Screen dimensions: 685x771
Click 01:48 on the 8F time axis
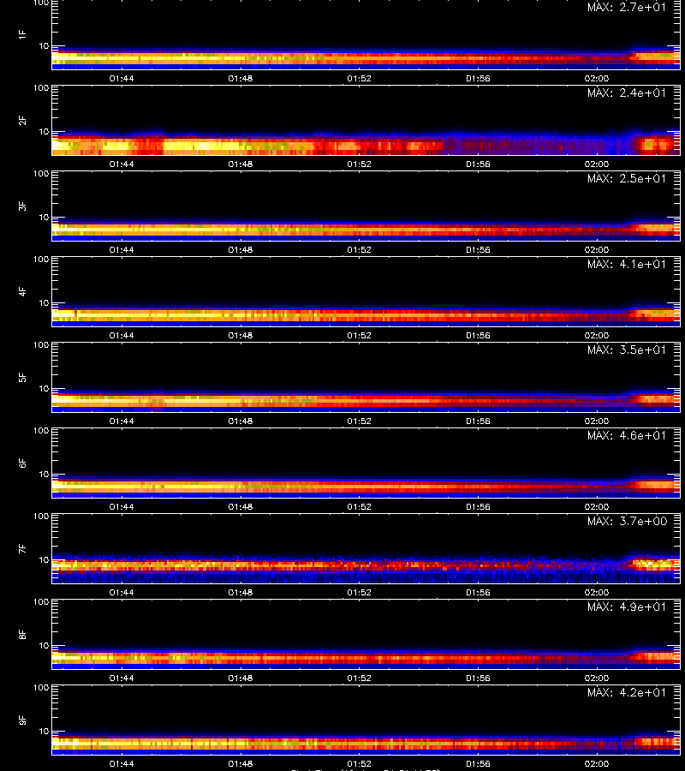point(241,678)
